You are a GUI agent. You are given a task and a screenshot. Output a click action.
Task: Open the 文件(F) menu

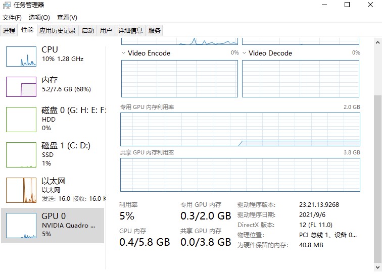12,17
